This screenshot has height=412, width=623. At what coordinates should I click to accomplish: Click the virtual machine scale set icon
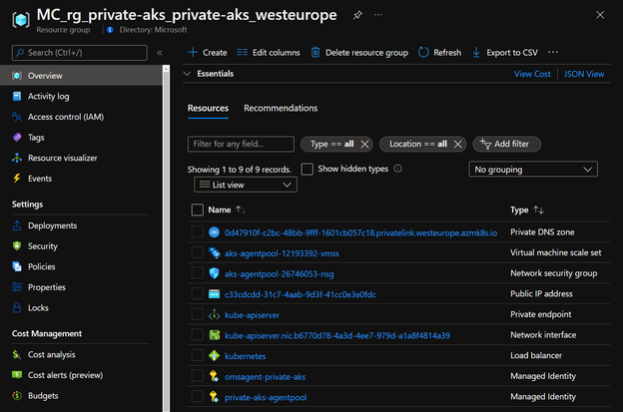pos(214,252)
